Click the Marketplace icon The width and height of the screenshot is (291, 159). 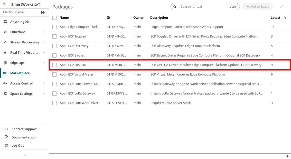click(5, 73)
